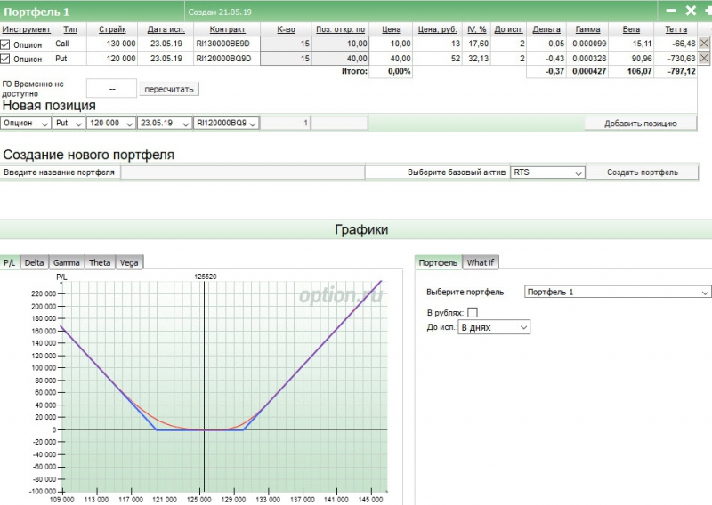Image resolution: width=712 pixels, height=505 pixels.
Task: Enable the 'В рублях' checkbox
Action: click(x=473, y=312)
